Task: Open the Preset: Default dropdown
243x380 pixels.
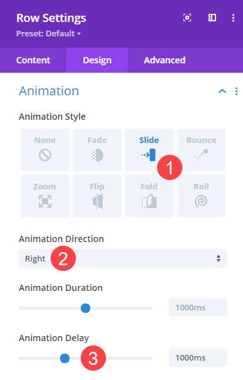Action: pyautogui.click(x=48, y=33)
